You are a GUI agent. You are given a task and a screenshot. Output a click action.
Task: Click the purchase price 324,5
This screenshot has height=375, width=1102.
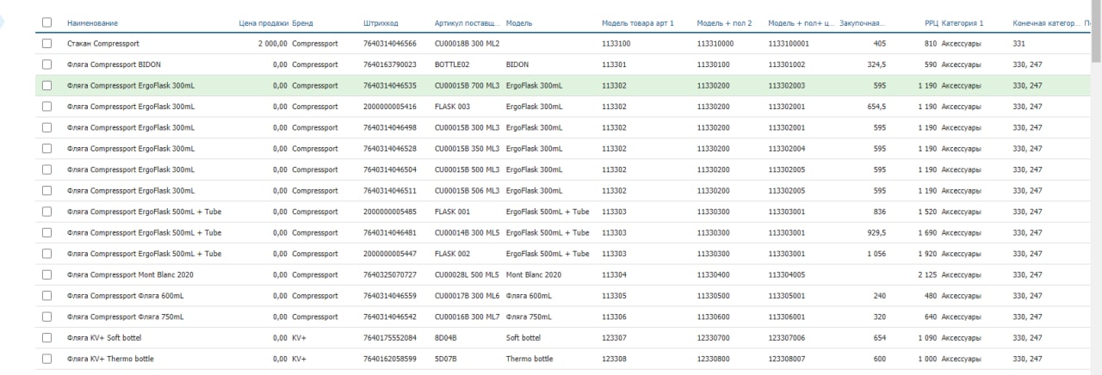[876, 65]
